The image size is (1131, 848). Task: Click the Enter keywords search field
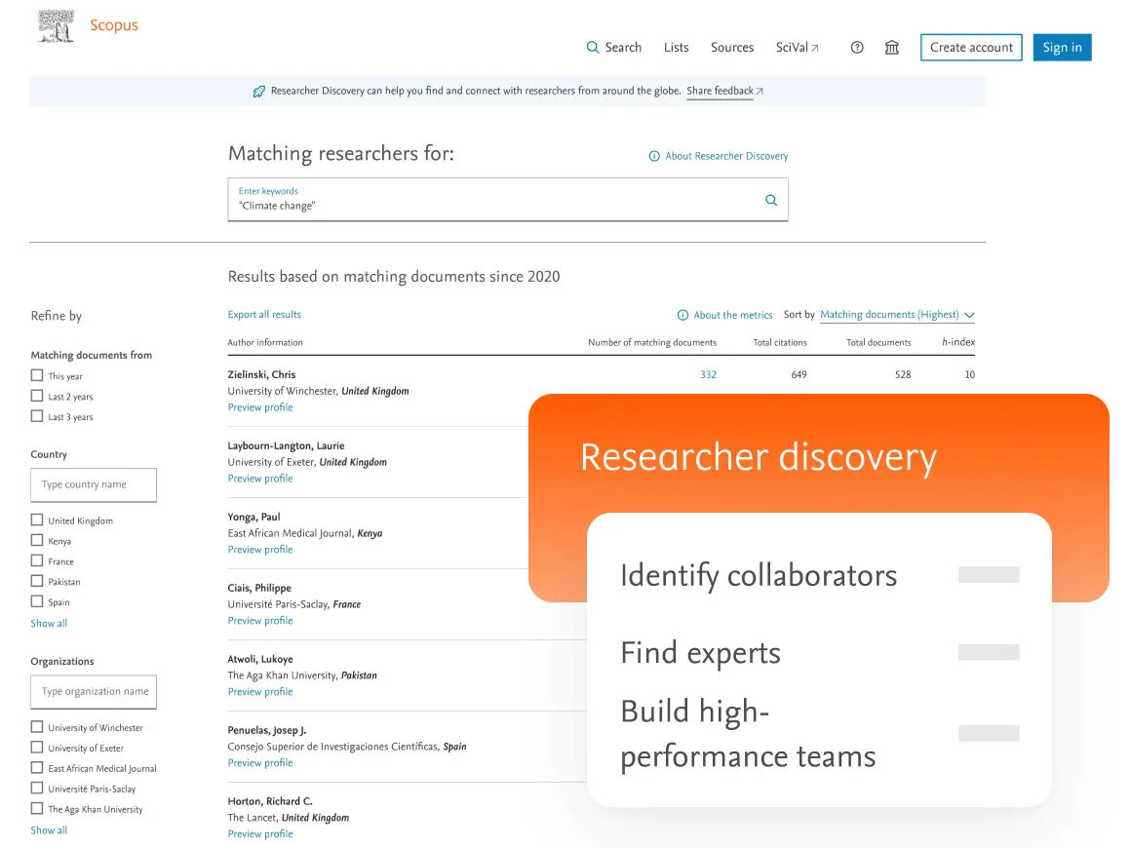pos(439,206)
